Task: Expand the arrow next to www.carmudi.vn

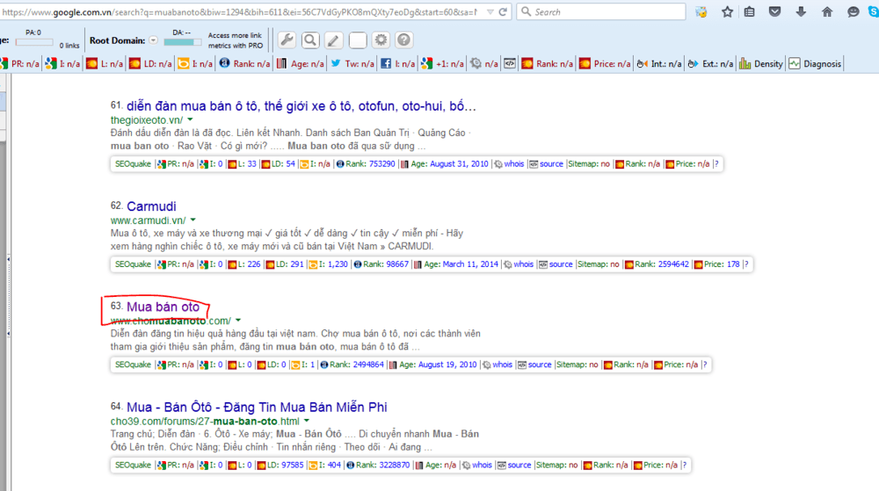Action: point(193,220)
